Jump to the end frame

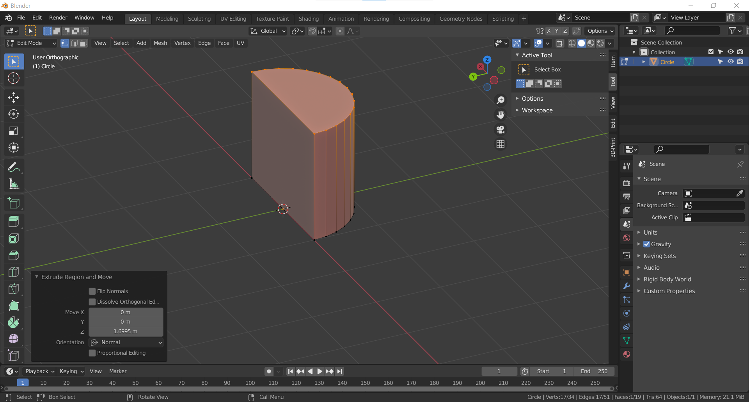click(x=340, y=371)
